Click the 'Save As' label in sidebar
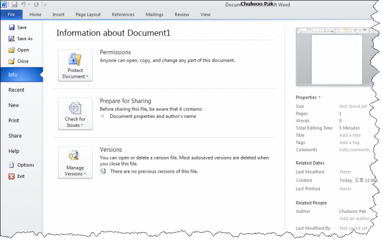This screenshot has width=382, height=241. point(25,39)
